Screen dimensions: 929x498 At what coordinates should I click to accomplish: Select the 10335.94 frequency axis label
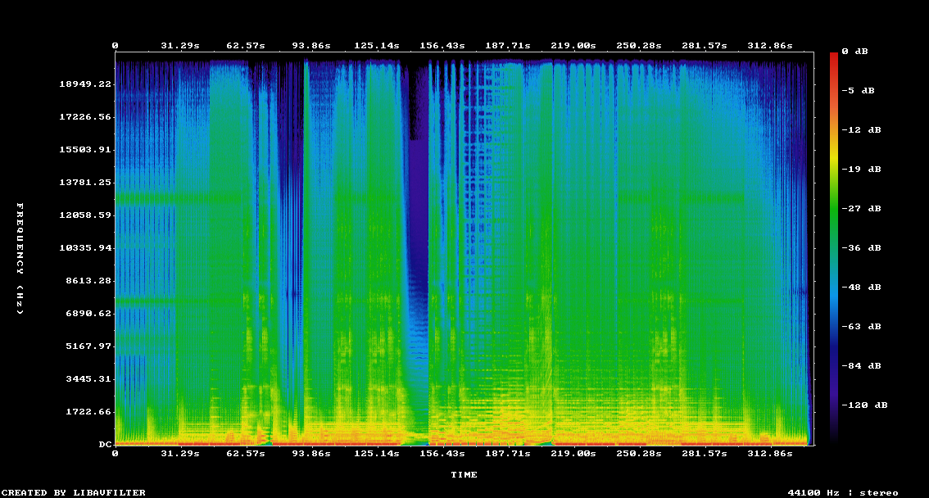pyautogui.click(x=84, y=247)
